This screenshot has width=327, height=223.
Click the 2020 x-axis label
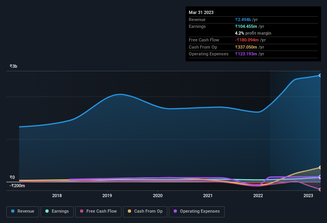click(157, 196)
